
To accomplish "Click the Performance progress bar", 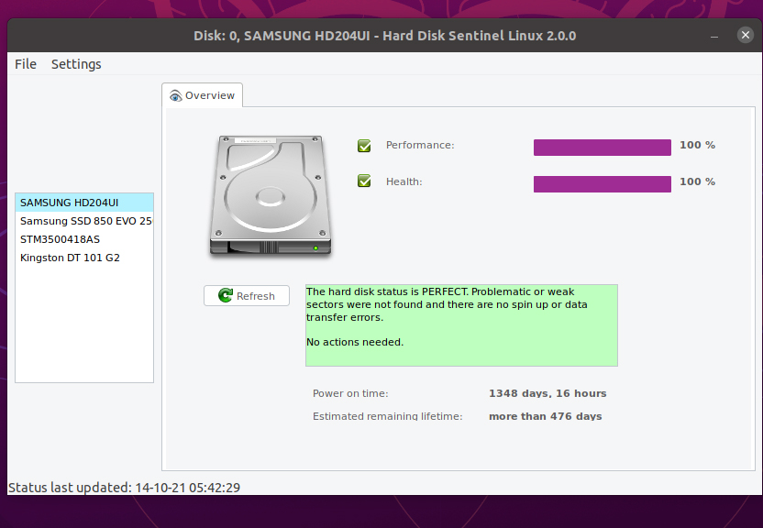I will click(x=602, y=148).
